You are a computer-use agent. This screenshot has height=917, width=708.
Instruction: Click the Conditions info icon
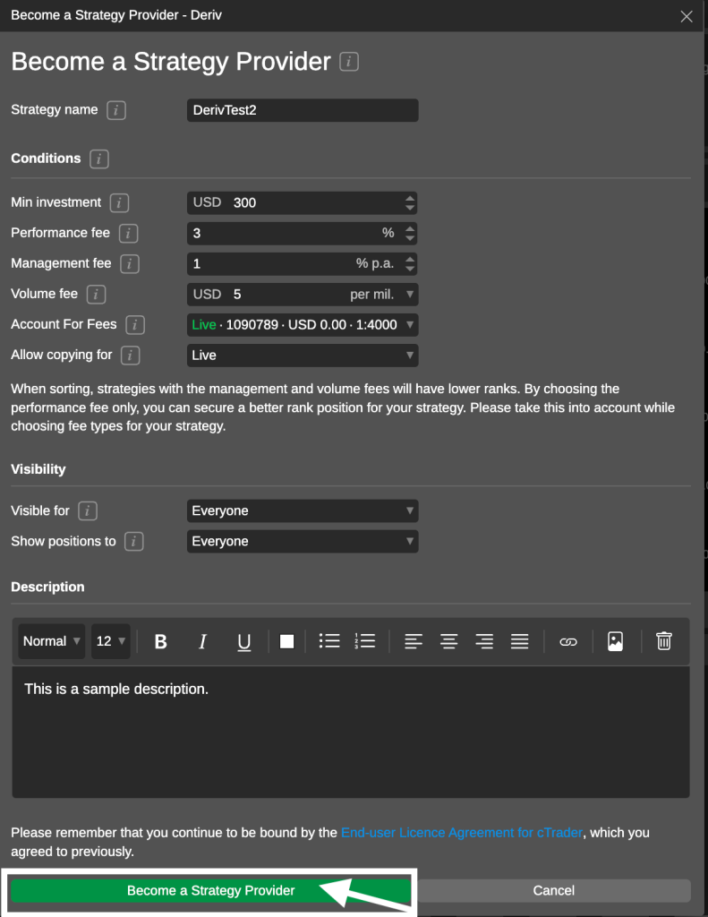[x=98, y=159]
